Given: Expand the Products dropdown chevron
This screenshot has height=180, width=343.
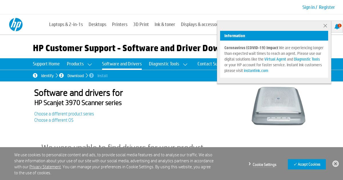Looking at the screenshot, I should [x=90, y=64].
